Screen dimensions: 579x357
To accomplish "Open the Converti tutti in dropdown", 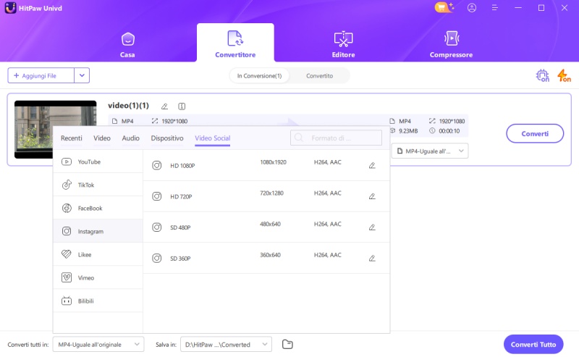I will click(98, 345).
